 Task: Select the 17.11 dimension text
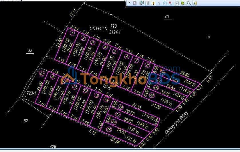point(74,13)
